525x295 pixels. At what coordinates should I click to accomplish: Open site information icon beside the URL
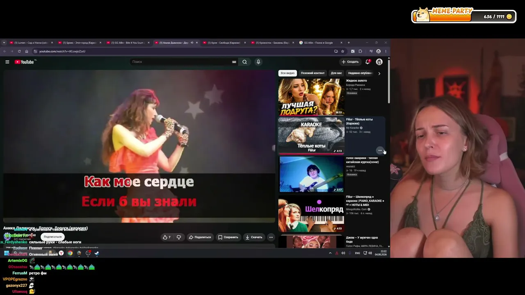click(35, 51)
